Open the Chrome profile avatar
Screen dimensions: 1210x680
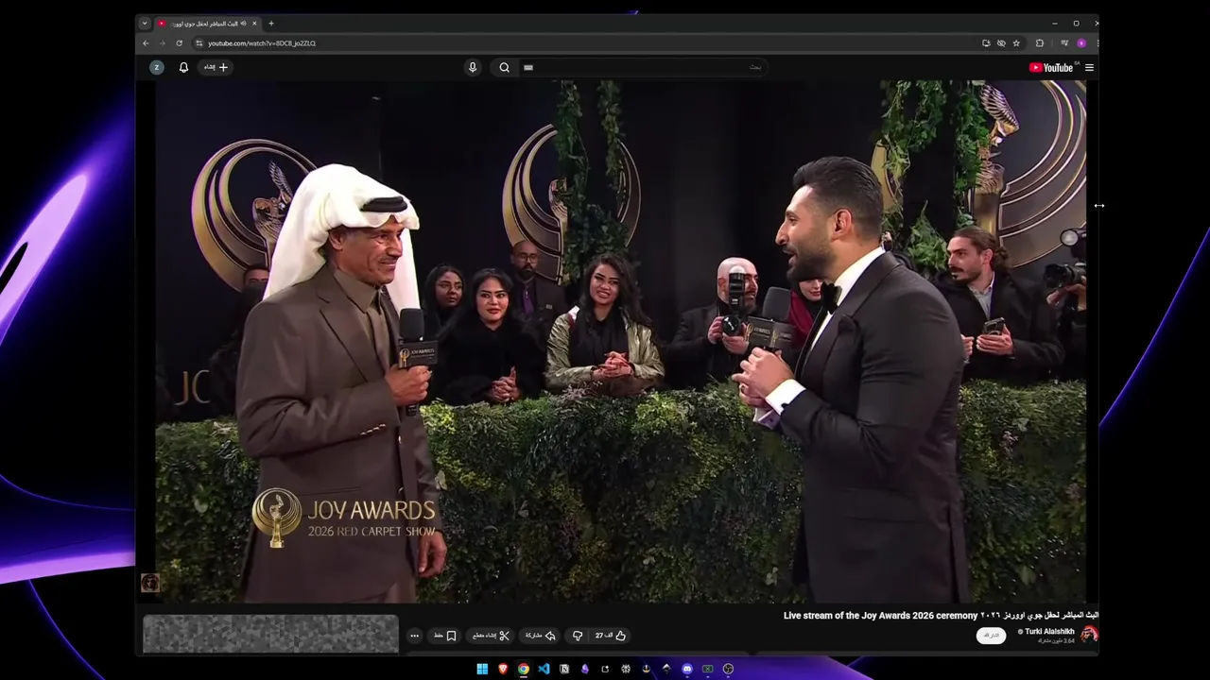tap(1081, 43)
